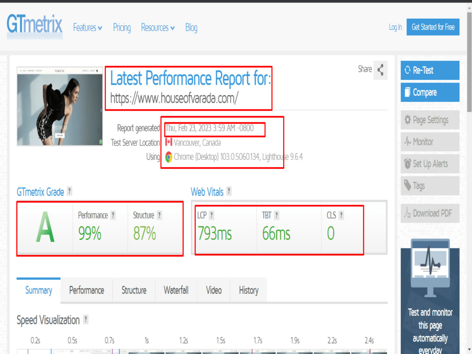
Task: Click the Canada flag icon
Action: tap(169, 142)
